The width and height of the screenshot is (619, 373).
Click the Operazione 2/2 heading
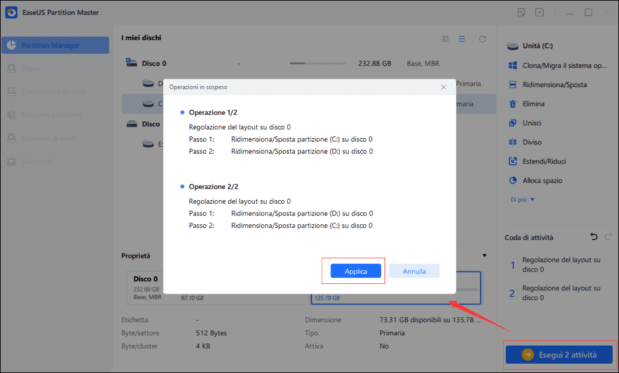(214, 186)
